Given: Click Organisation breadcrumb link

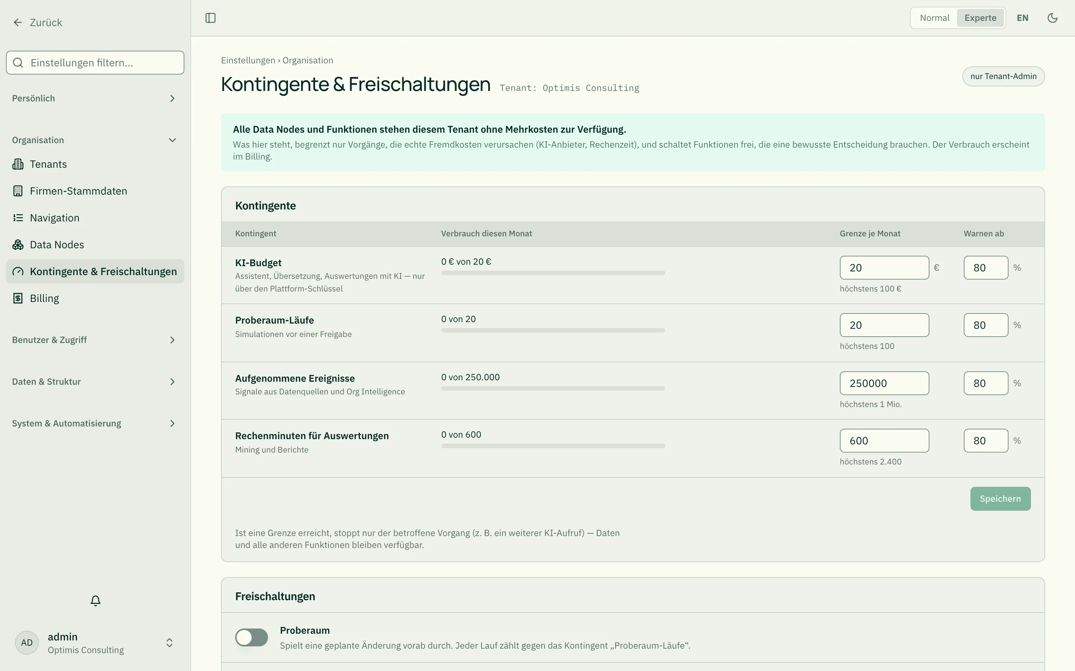Looking at the screenshot, I should (x=308, y=60).
